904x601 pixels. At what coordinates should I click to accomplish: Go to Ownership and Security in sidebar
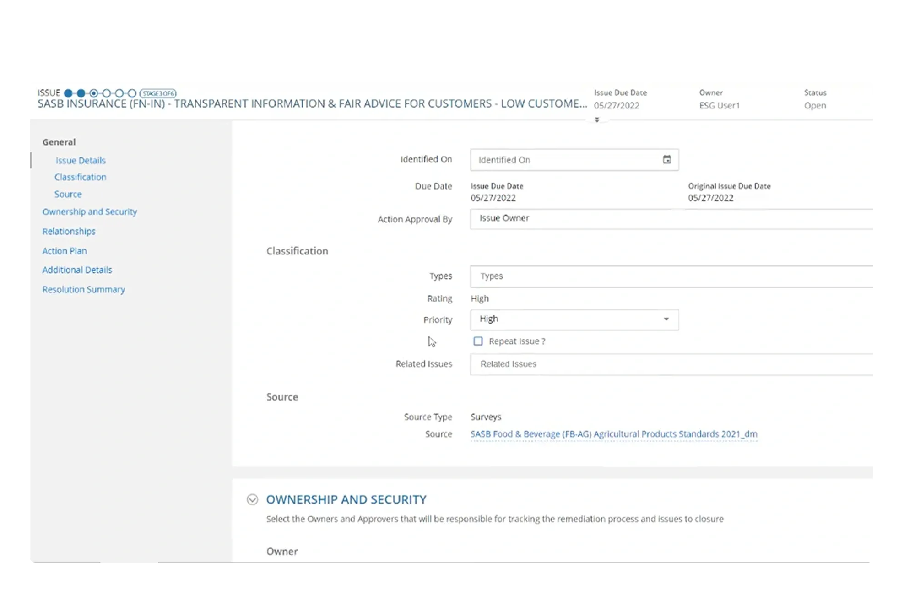click(x=90, y=211)
